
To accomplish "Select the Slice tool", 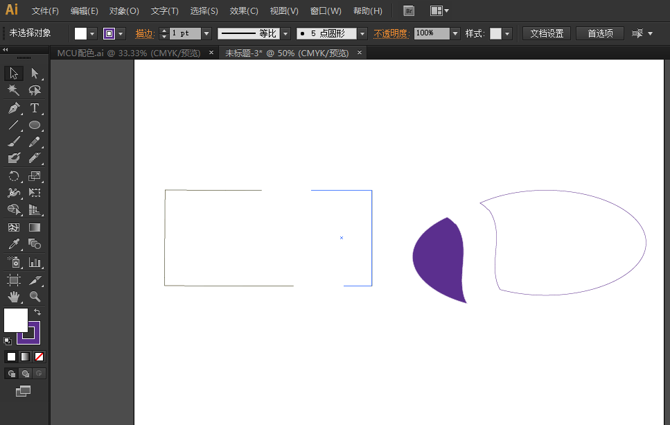I will (x=35, y=280).
